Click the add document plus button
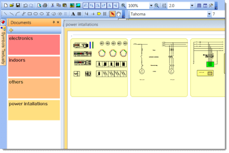229x153 pixels. click(x=11, y=30)
